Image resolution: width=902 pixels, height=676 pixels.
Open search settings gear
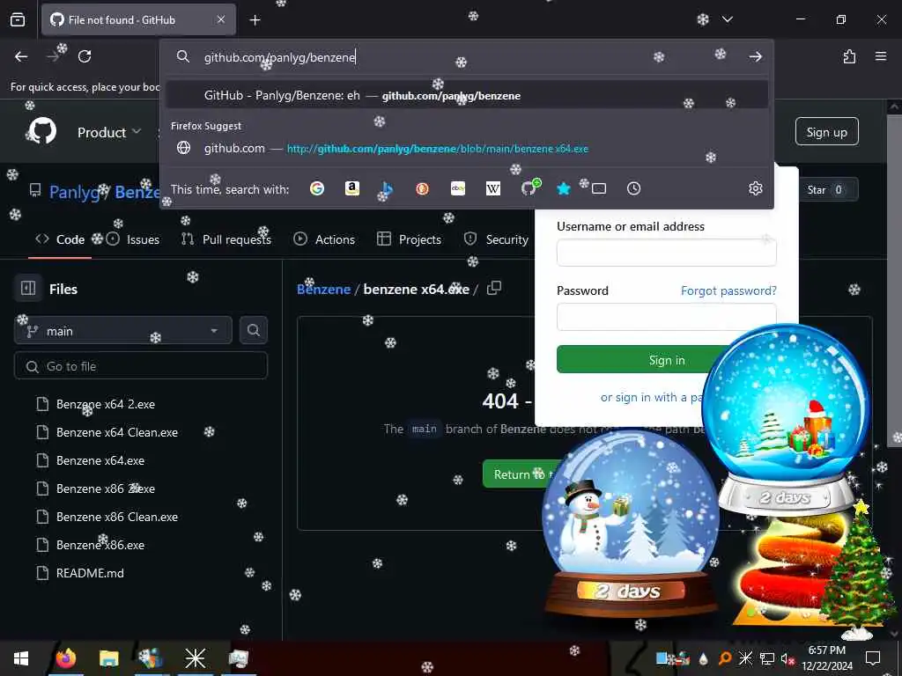click(755, 188)
